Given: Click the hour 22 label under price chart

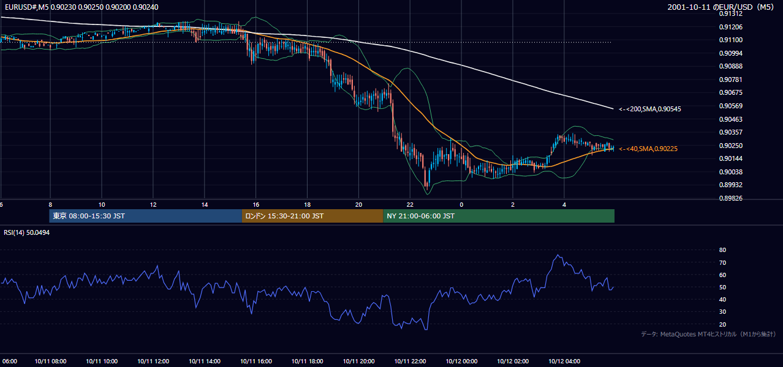Looking at the screenshot, I should coord(410,205).
